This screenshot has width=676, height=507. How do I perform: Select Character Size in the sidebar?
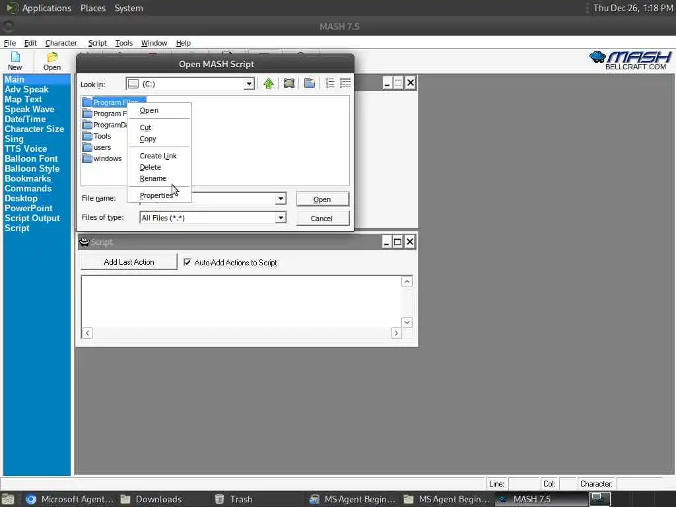(x=34, y=129)
